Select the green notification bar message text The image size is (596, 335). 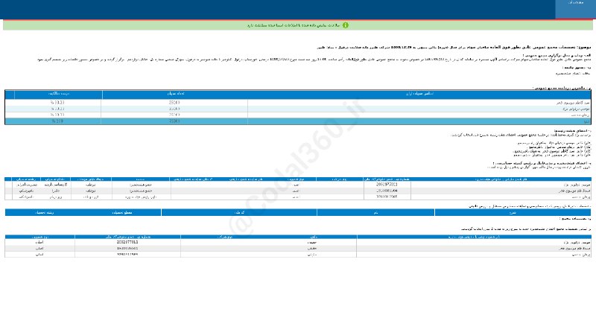[294, 25]
